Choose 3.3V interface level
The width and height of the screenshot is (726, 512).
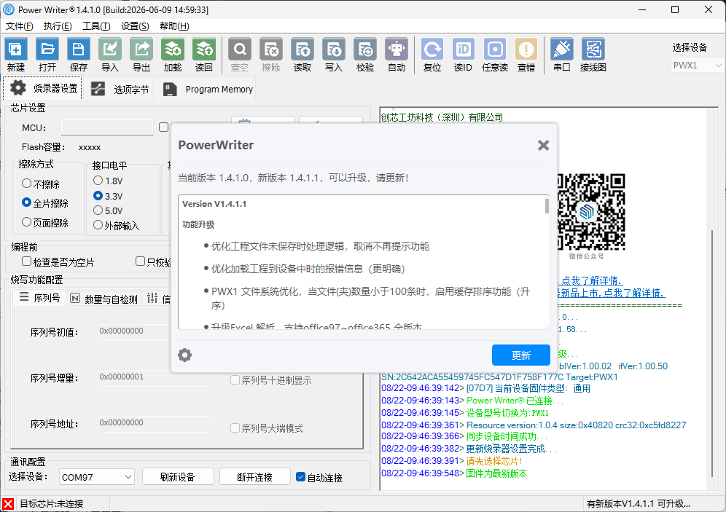pos(108,196)
